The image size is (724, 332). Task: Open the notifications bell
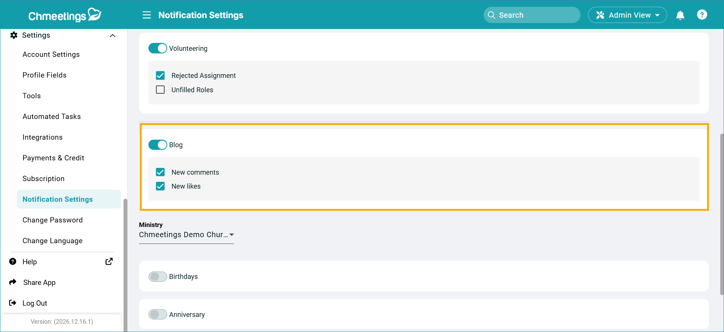[680, 15]
